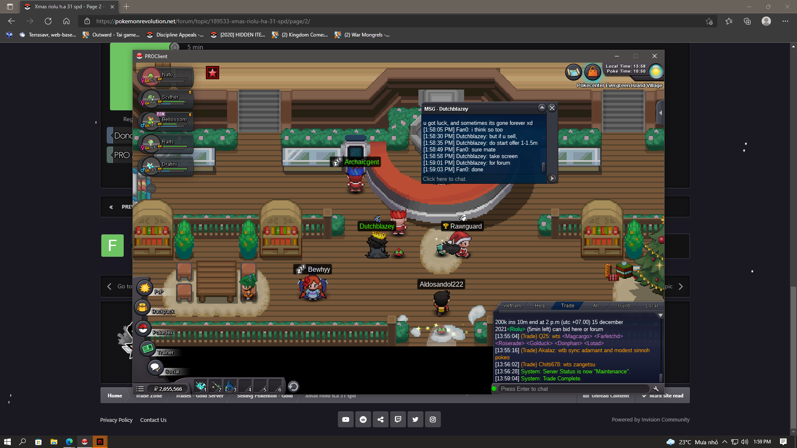Open the Social speech bubble icon

(x=155, y=367)
